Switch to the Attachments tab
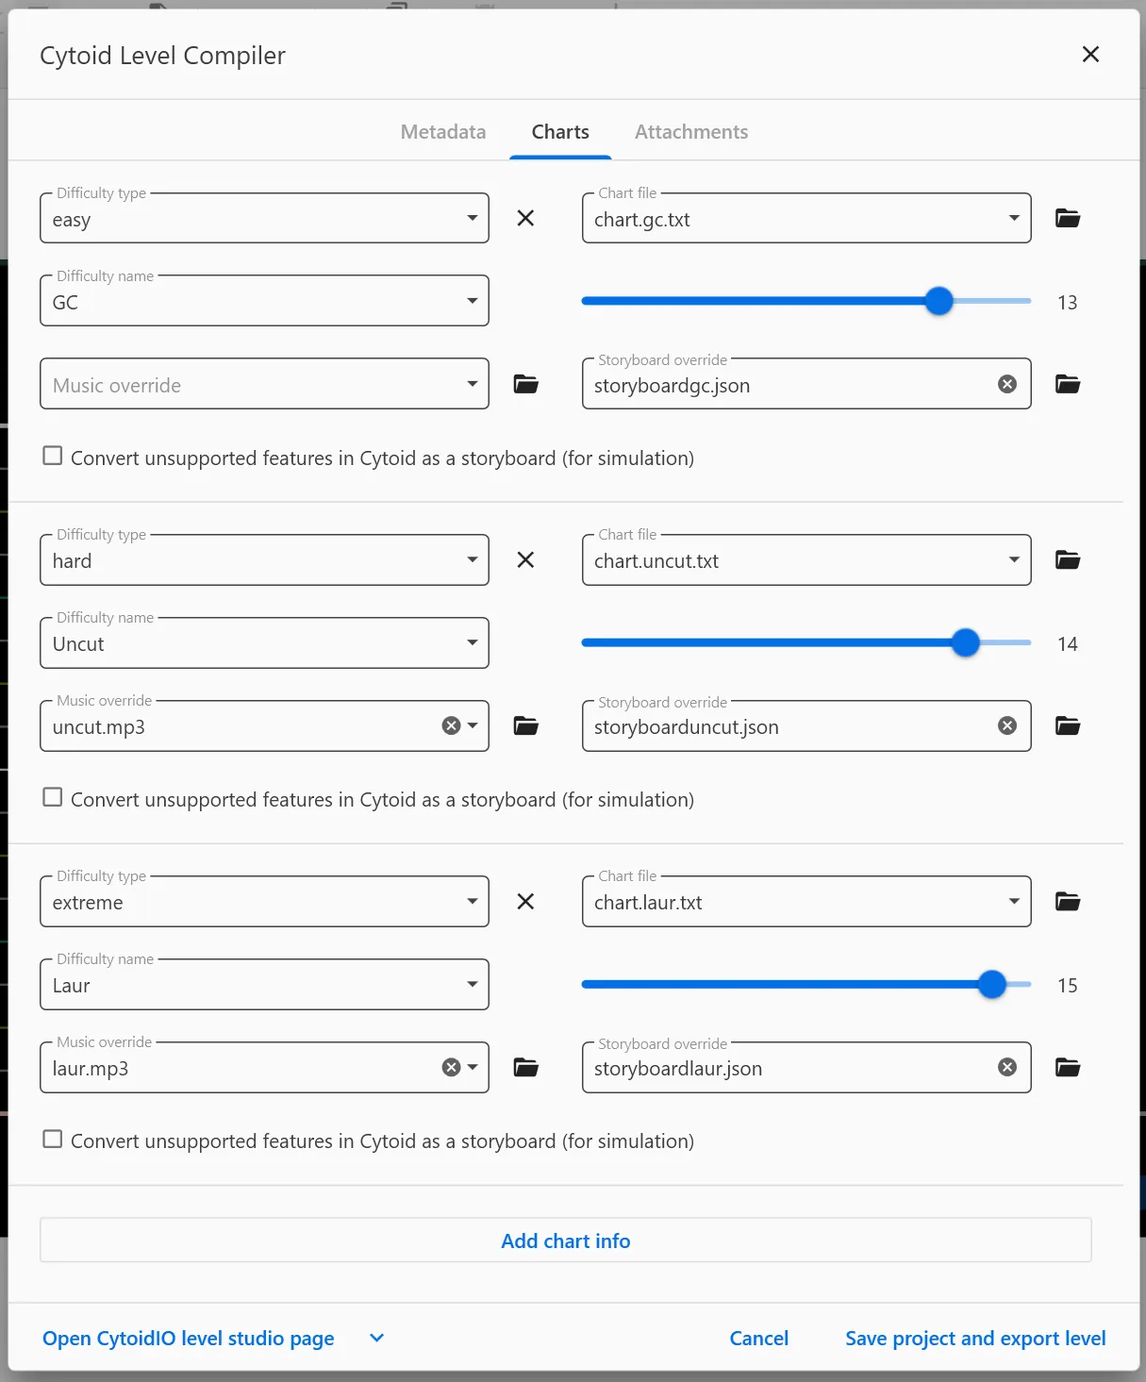 click(x=690, y=132)
